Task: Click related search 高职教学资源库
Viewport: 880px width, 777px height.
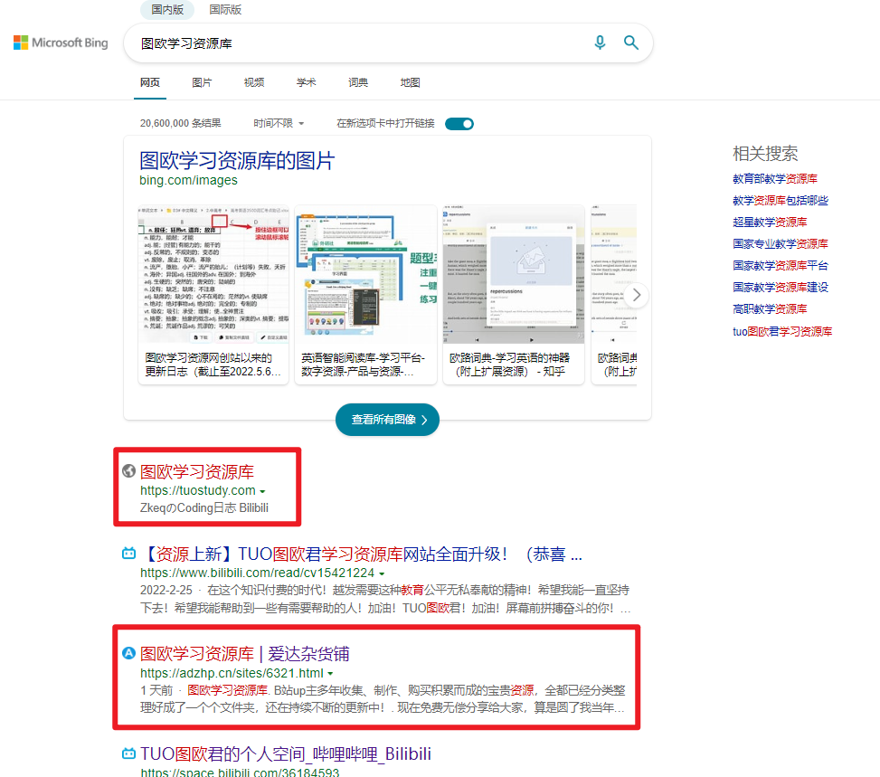Action: 770,308
